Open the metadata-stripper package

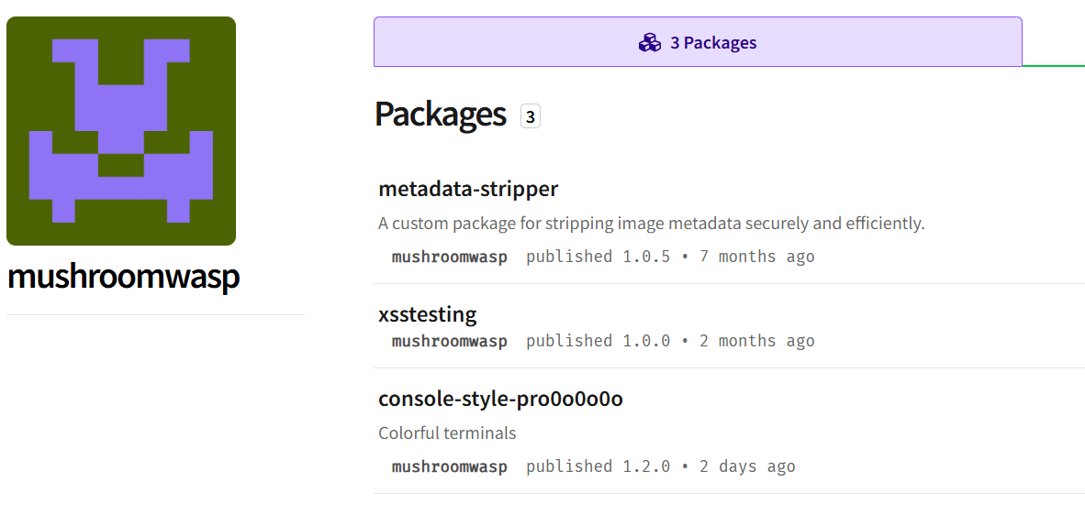pyautogui.click(x=468, y=189)
